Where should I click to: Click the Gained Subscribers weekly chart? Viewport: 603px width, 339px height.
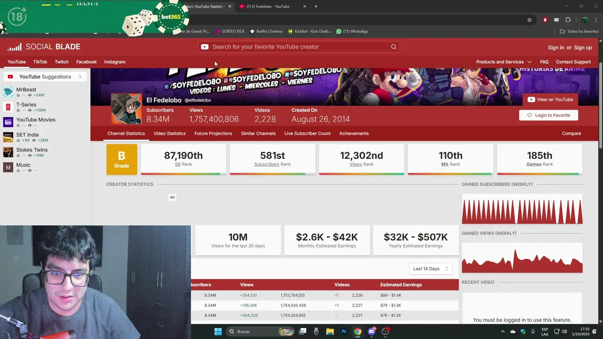(522, 209)
